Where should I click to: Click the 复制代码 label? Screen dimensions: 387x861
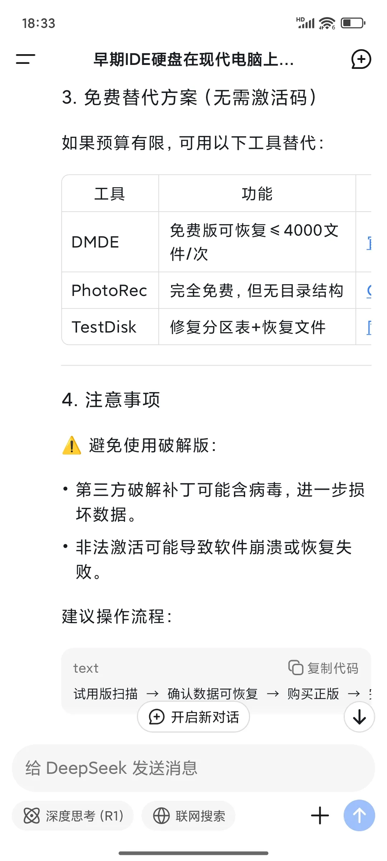click(x=333, y=668)
